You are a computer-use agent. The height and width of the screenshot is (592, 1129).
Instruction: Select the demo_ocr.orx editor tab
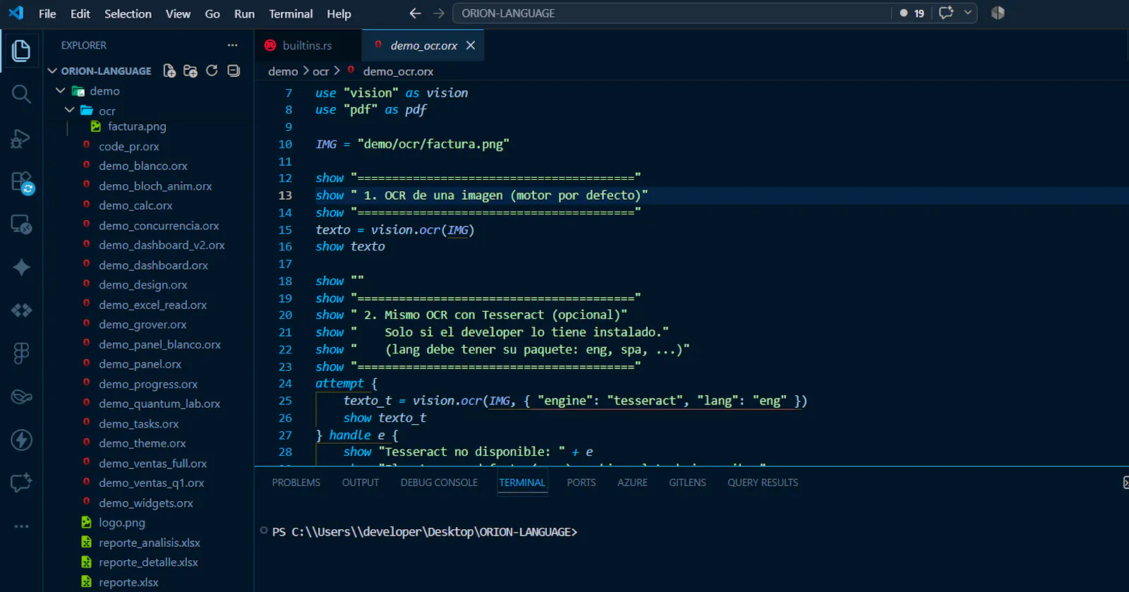click(x=423, y=45)
